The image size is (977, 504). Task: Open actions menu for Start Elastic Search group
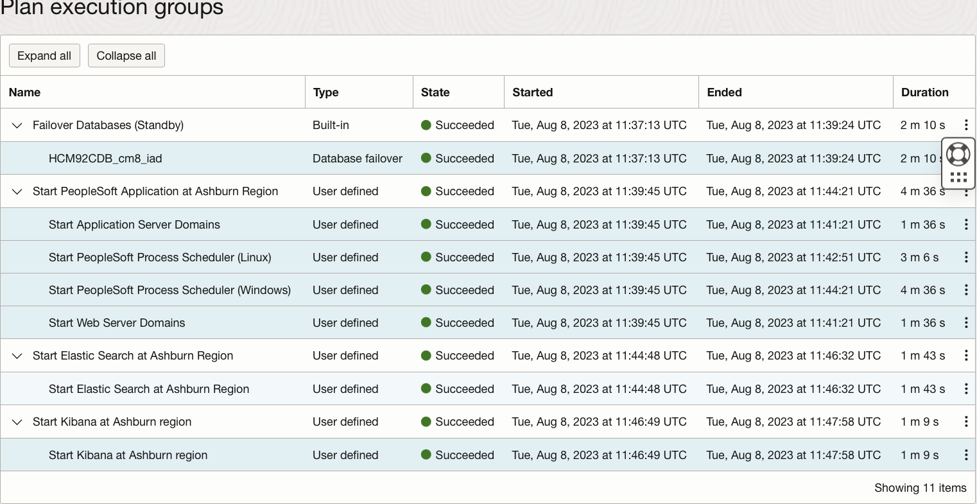(966, 355)
